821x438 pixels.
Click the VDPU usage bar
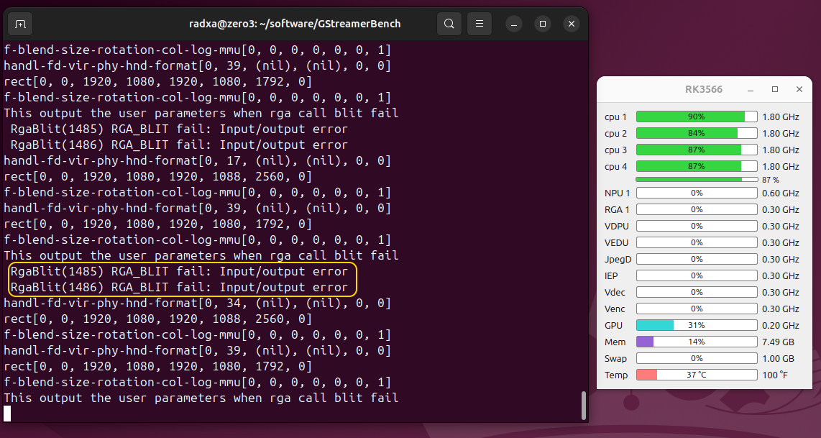tap(697, 227)
